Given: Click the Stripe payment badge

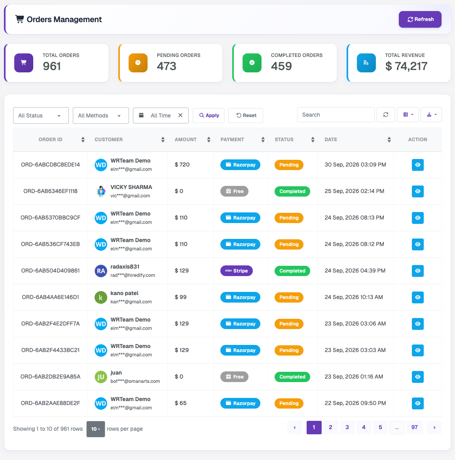Looking at the screenshot, I should [237, 271].
